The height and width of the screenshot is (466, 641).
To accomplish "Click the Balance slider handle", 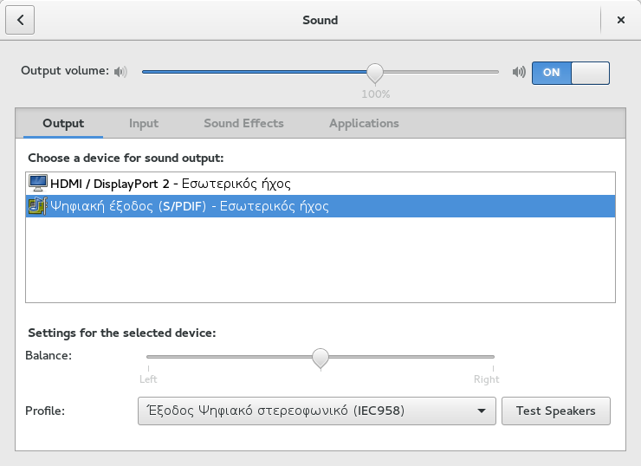I will [x=320, y=358].
